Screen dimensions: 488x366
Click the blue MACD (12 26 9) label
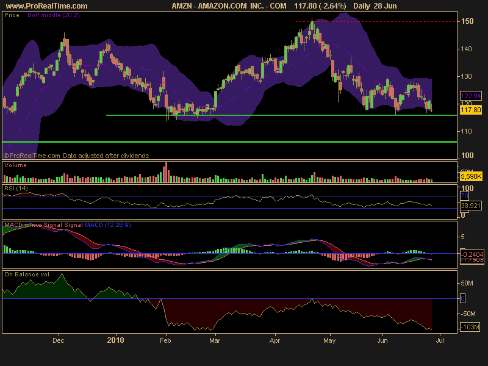tap(108, 225)
